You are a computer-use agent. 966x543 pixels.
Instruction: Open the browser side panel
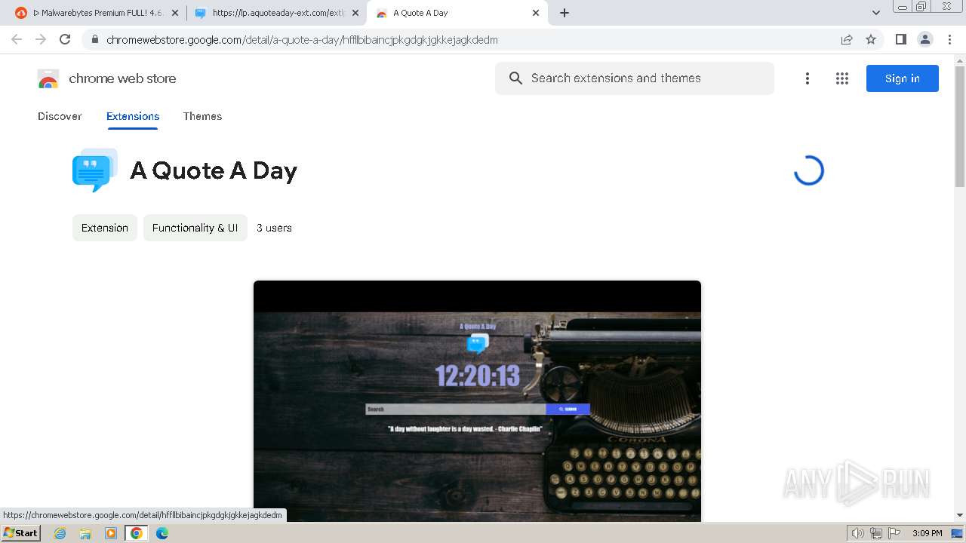pos(900,39)
